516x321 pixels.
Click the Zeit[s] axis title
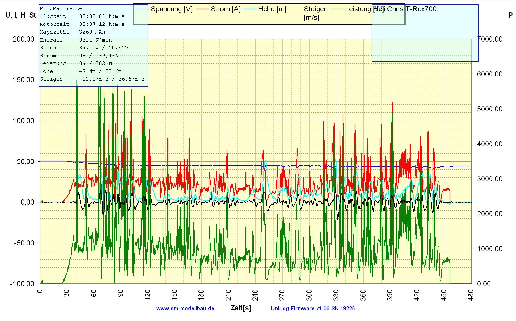241,308
